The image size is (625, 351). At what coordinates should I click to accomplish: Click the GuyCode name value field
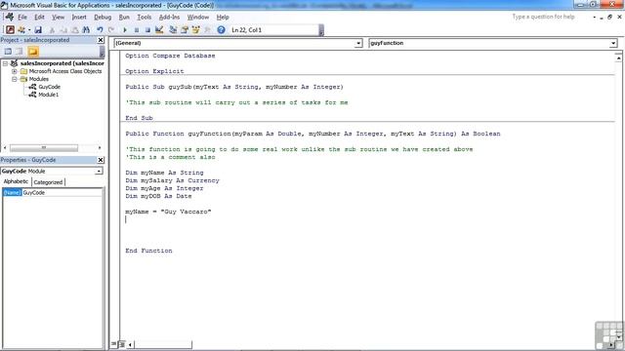tap(62, 193)
